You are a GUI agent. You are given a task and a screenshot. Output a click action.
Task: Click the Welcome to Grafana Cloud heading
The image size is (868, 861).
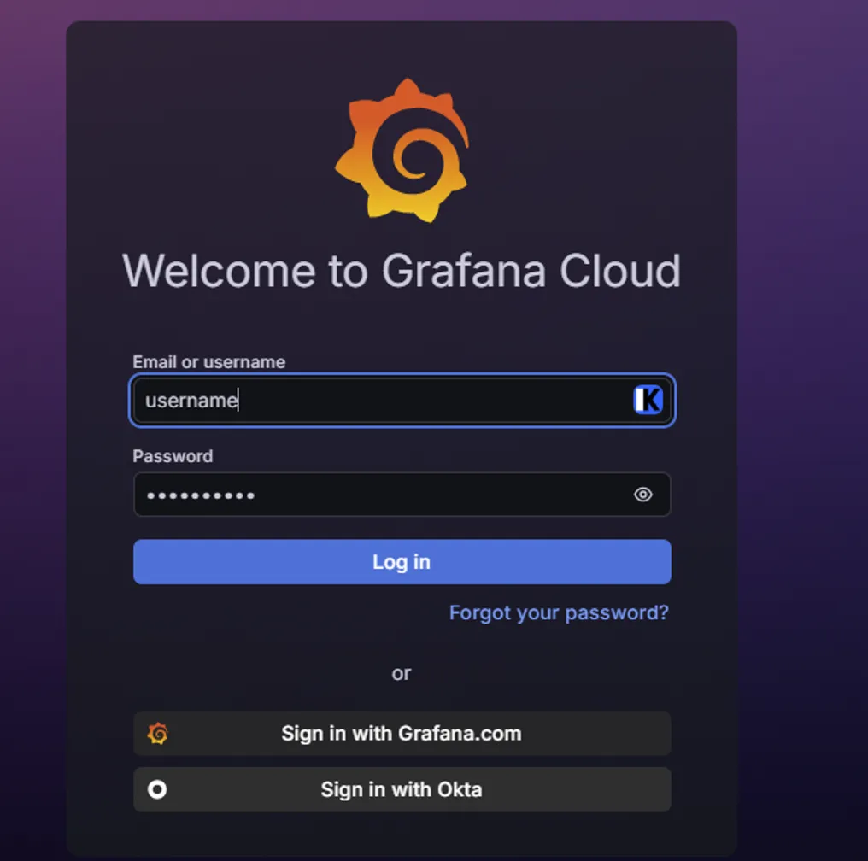pos(402,271)
